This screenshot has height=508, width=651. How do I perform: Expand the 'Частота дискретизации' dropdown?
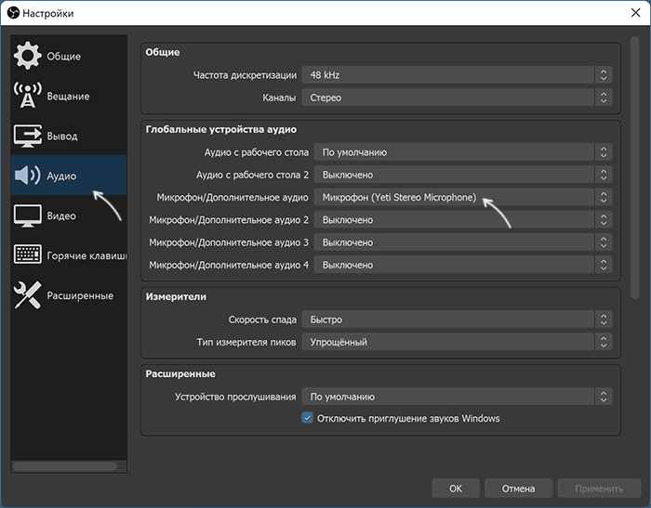(x=457, y=74)
